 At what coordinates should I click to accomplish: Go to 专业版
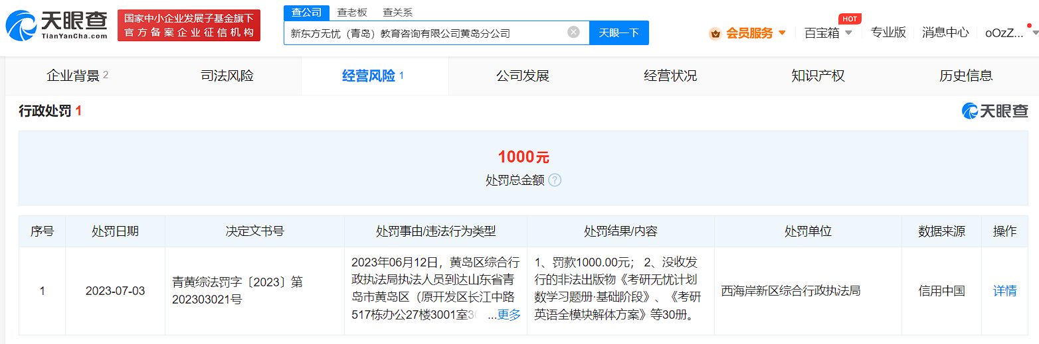[x=888, y=32]
